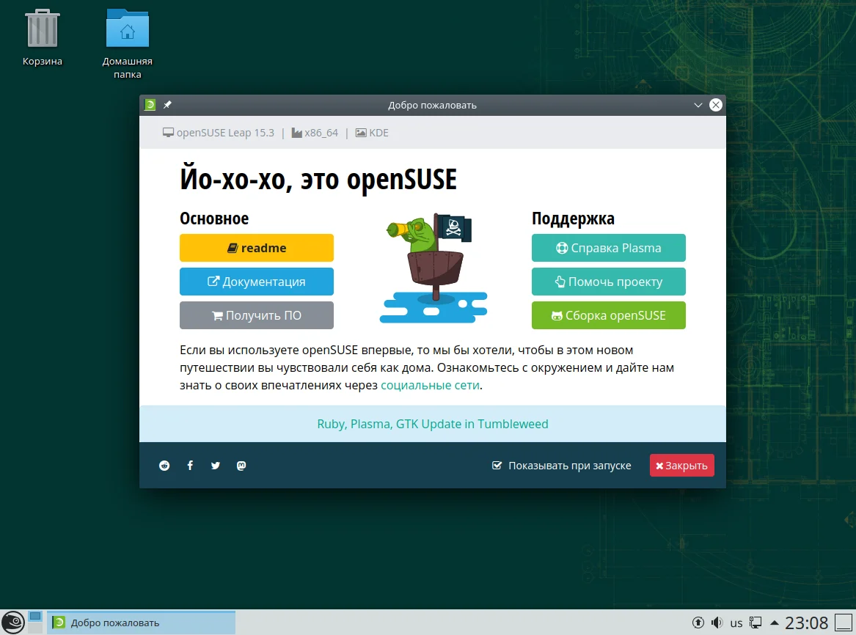
Task: Open Сборка openSUSE button
Action: point(609,315)
